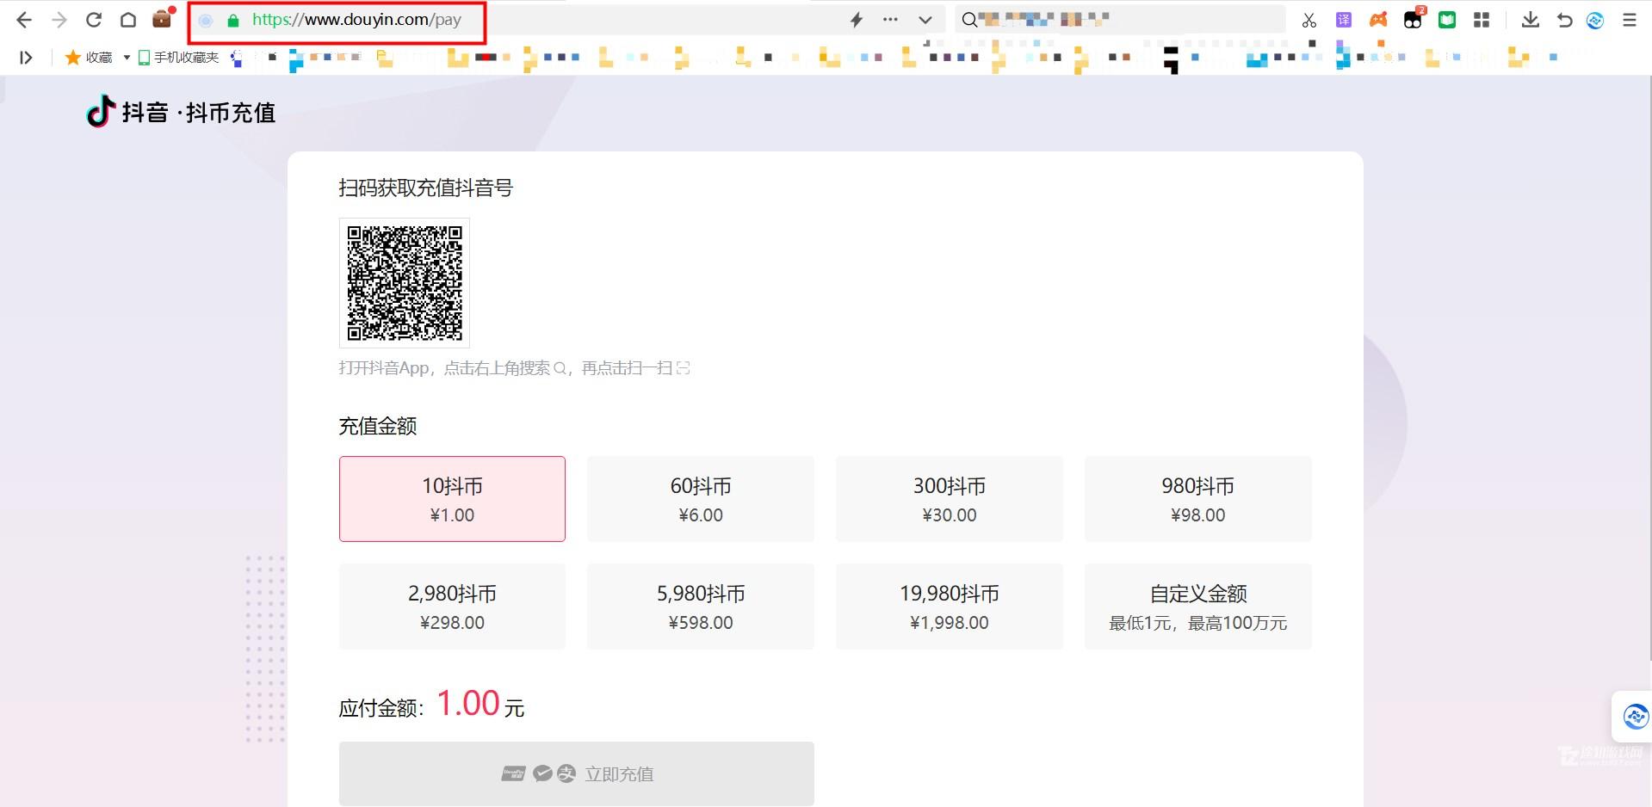
Task: Open the browser translate extension icon
Action: click(x=1343, y=19)
